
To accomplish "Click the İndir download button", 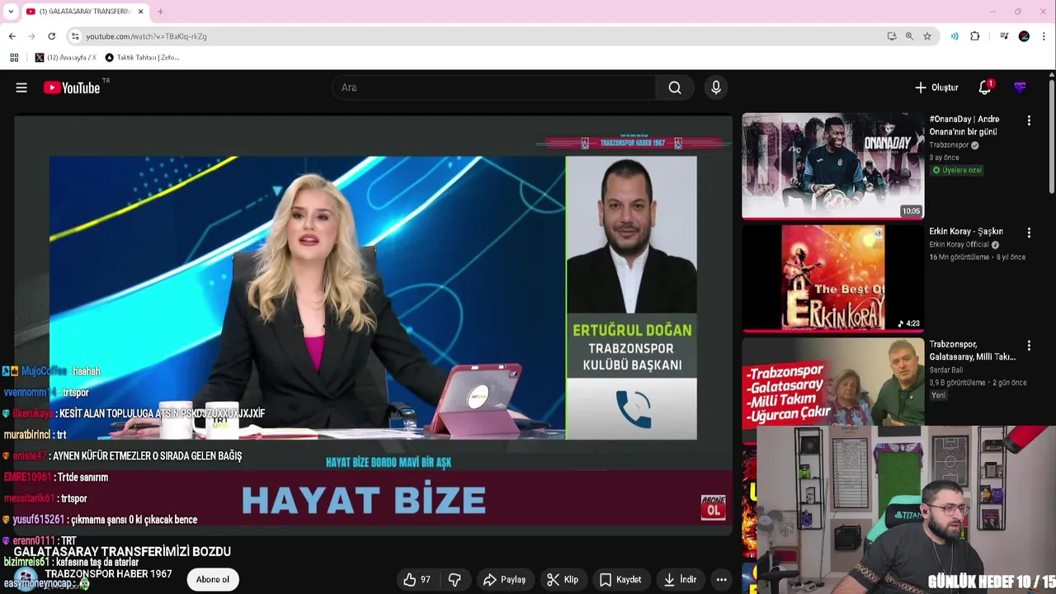I will tap(681, 580).
